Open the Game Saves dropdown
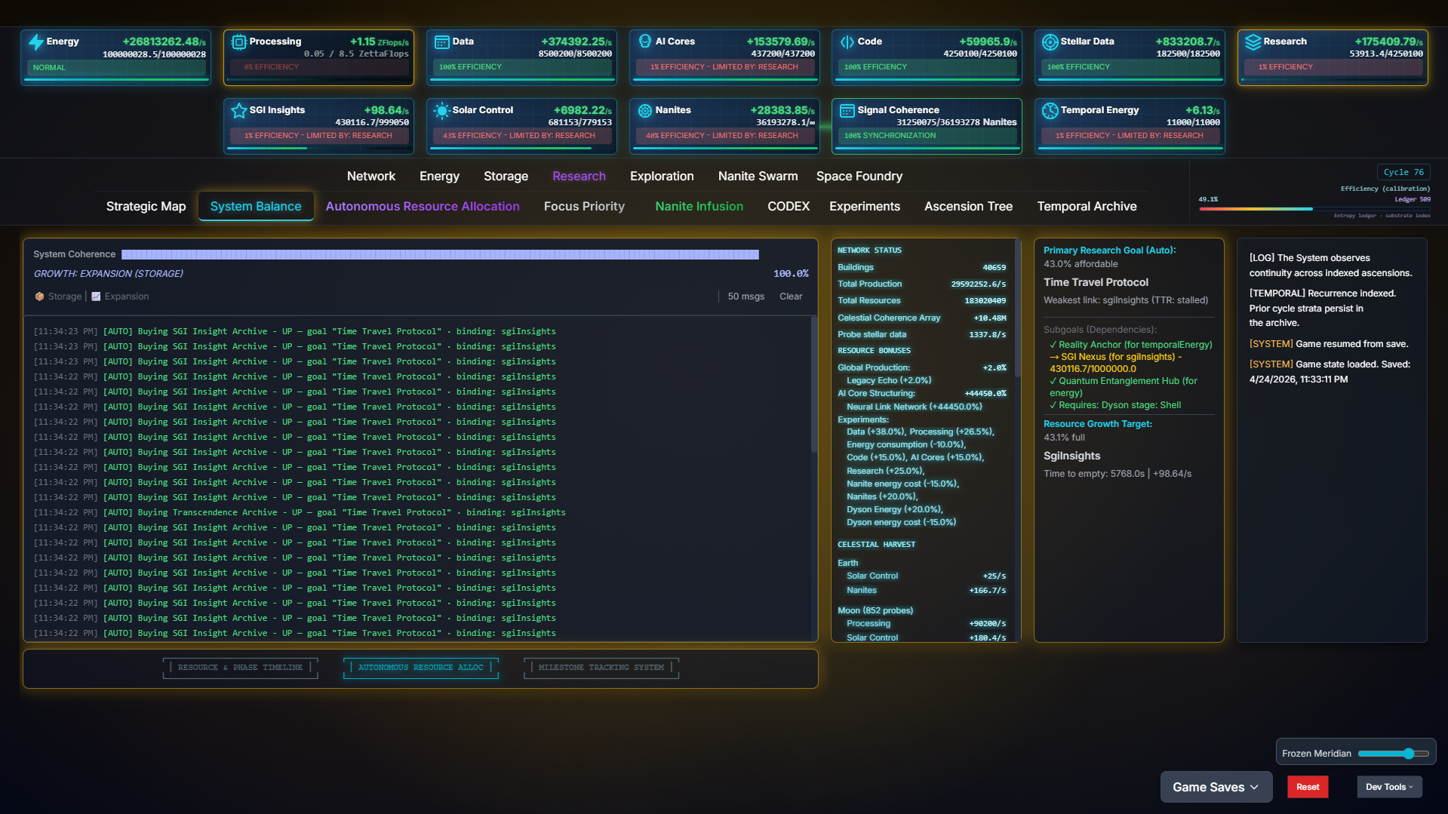 pyautogui.click(x=1216, y=787)
